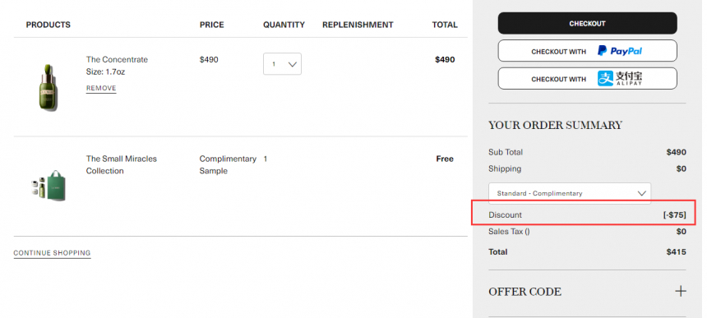Click the order Total amount $415
Viewport: 707px width, 318px height.
click(676, 251)
